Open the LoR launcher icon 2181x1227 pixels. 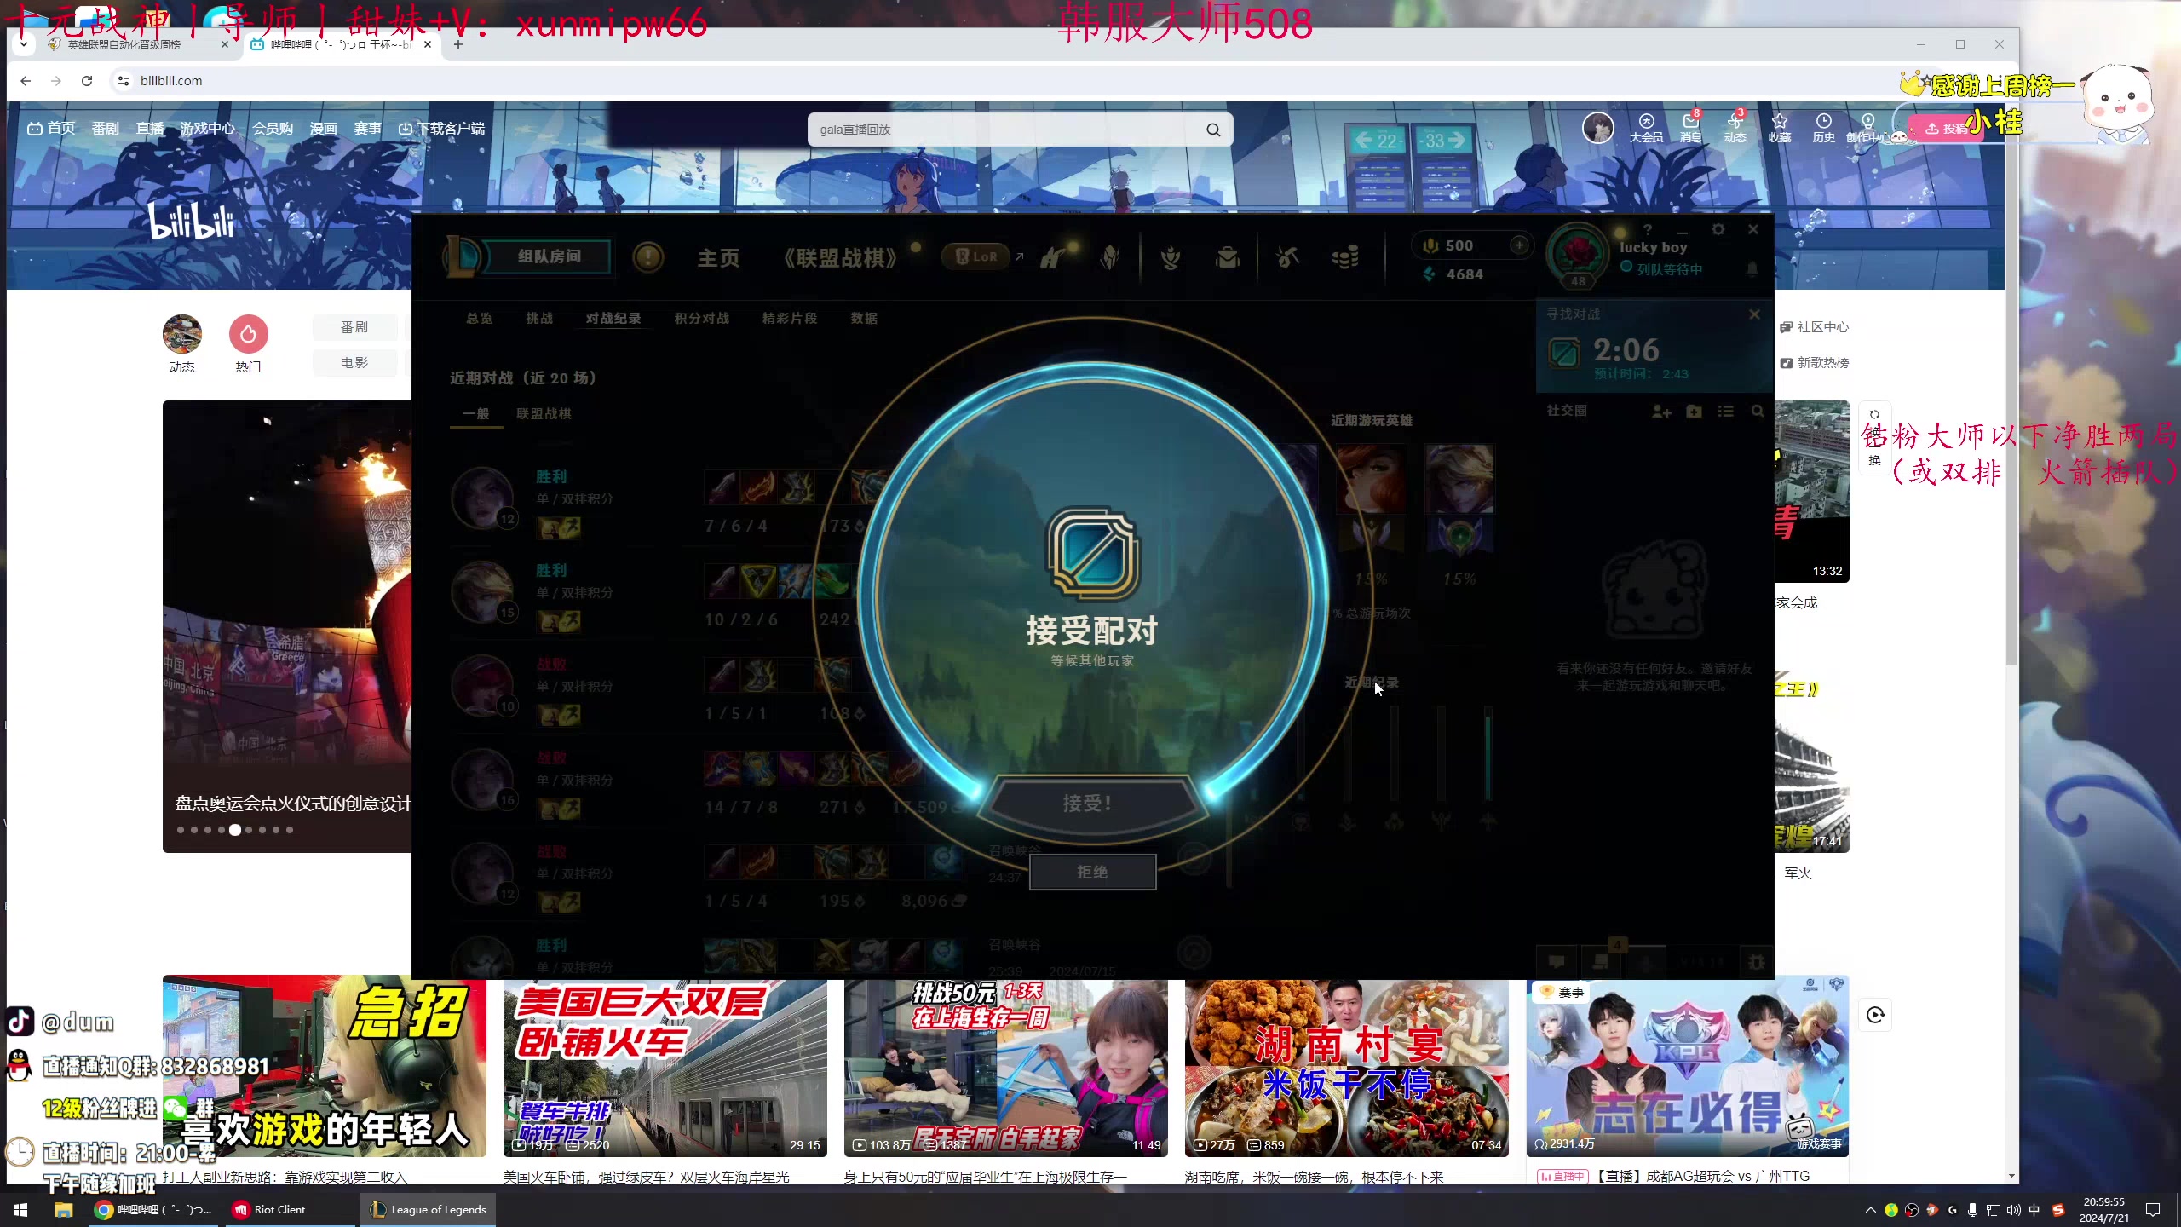click(976, 256)
